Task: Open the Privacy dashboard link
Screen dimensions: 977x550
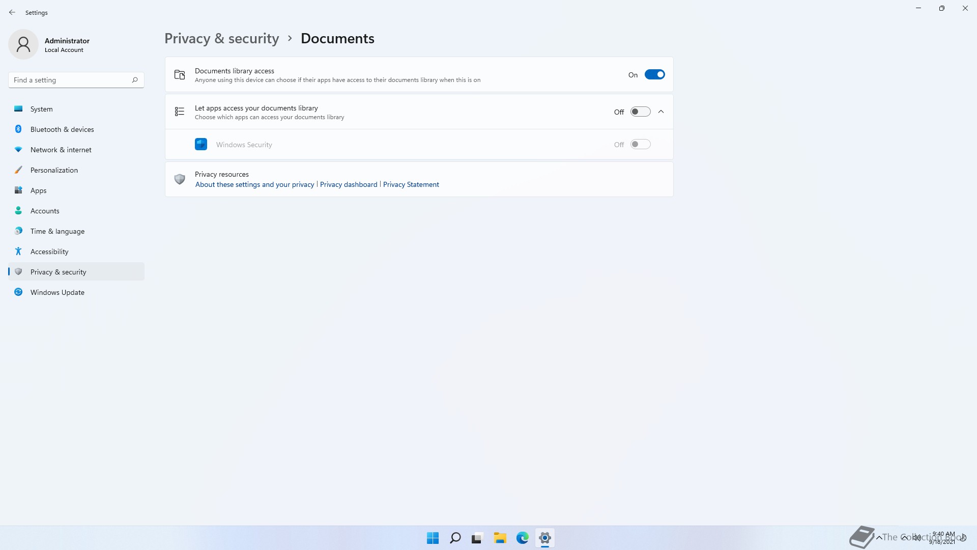Action: (x=349, y=184)
